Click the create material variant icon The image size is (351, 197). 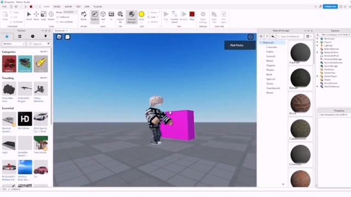tap(261, 36)
